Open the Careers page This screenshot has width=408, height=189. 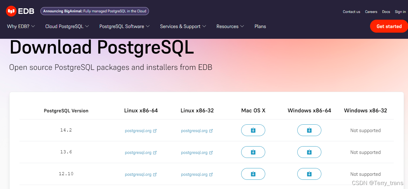[x=371, y=12]
